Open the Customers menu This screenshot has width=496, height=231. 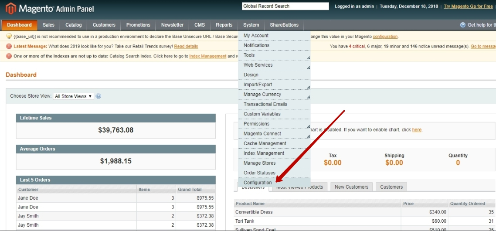click(x=104, y=25)
